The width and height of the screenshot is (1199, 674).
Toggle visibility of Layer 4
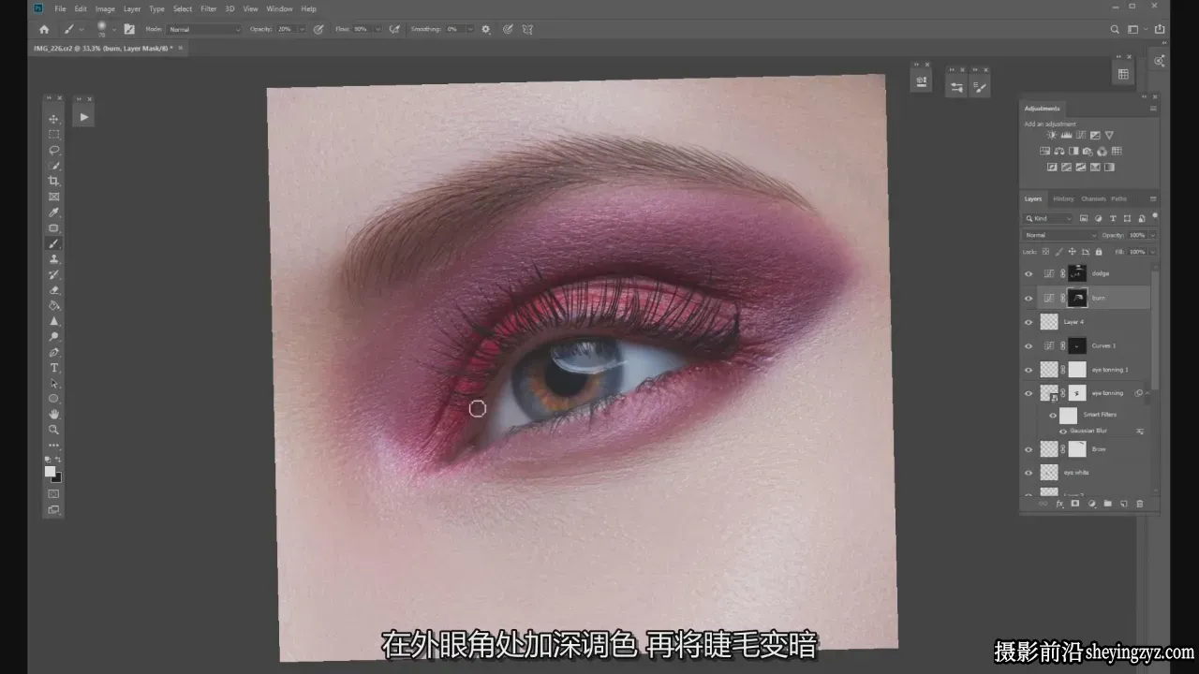click(1029, 322)
